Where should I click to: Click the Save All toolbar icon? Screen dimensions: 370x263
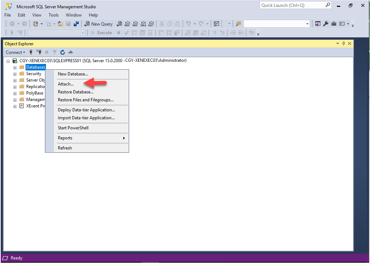coord(76,24)
